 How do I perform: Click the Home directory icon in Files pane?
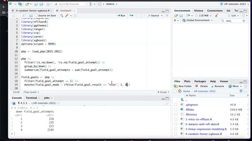click(x=180, y=91)
